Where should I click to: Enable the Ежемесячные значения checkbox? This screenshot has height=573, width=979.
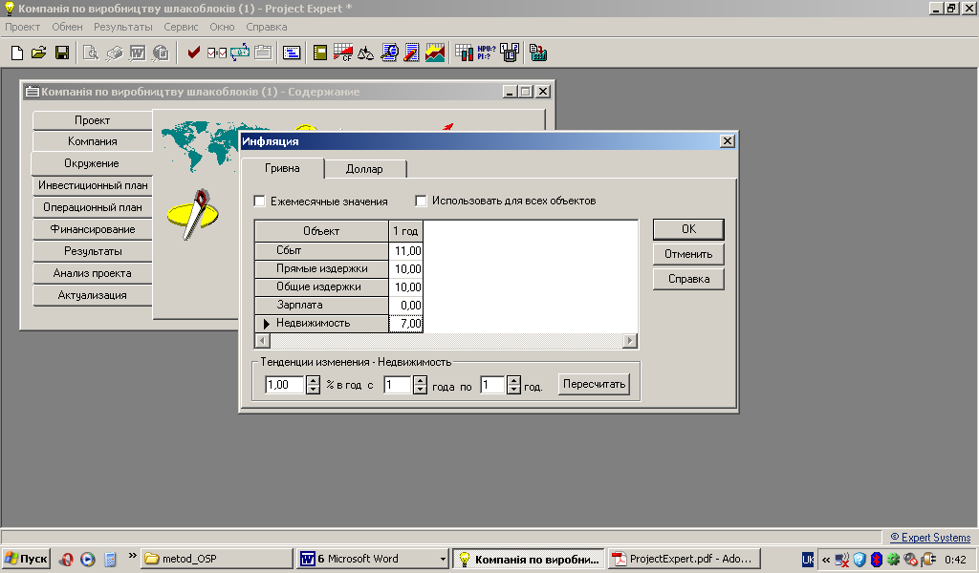[x=259, y=202]
